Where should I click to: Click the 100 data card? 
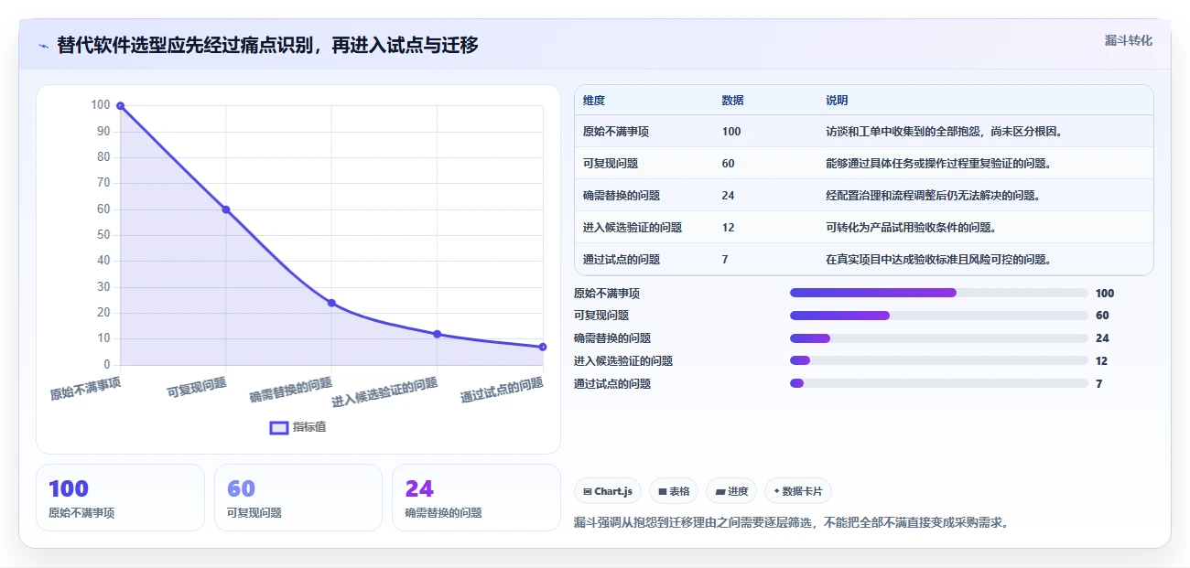[120, 498]
